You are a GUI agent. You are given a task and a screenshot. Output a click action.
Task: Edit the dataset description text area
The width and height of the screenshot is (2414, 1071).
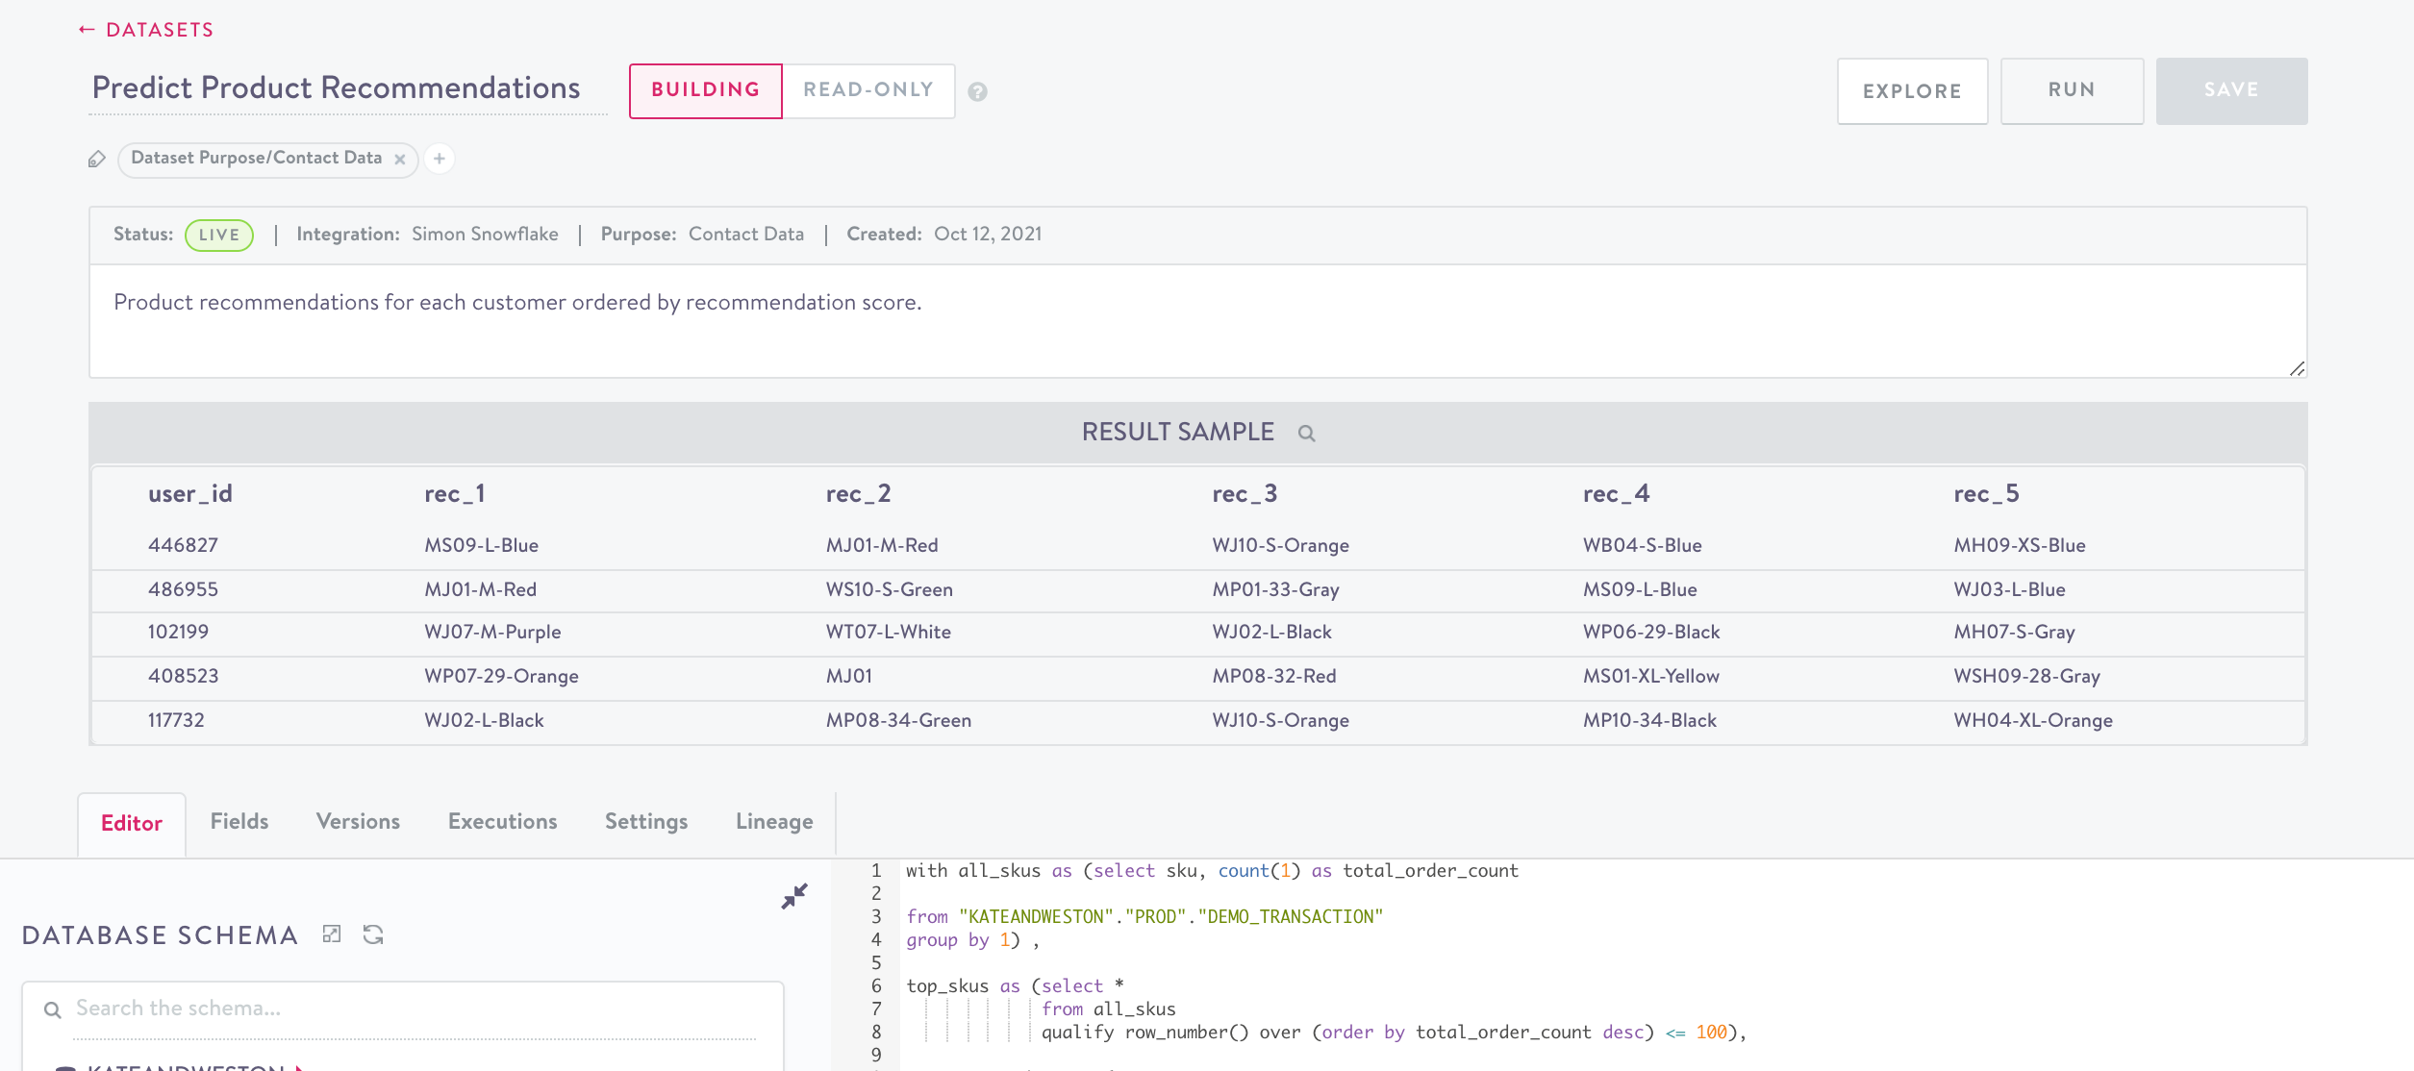[1197, 321]
